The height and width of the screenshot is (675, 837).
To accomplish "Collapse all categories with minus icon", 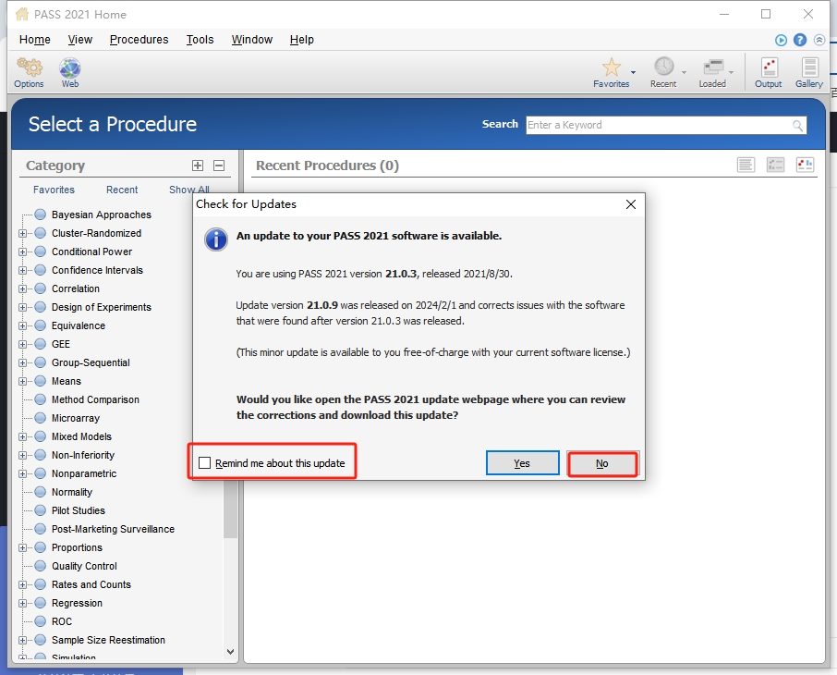I will coord(219,166).
